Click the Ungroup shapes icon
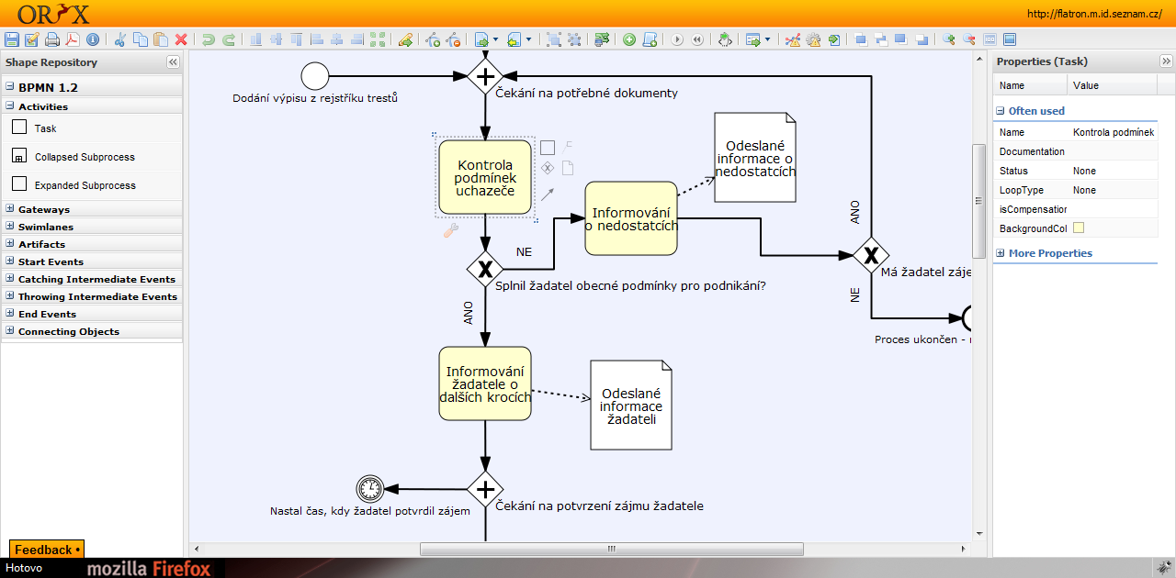This screenshot has width=1176, height=578. [x=574, y=39]
